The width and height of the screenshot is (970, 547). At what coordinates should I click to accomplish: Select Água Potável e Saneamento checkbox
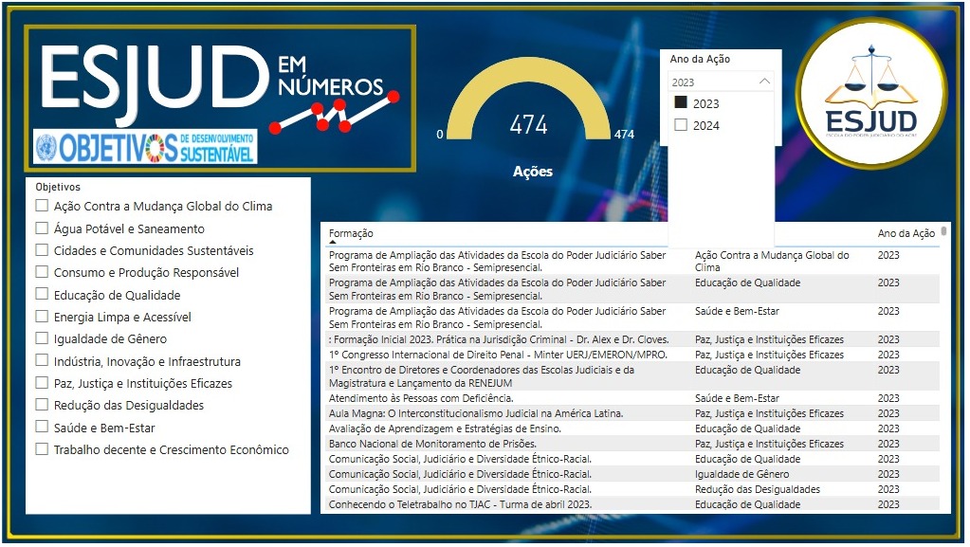click(x=42, y=228)
